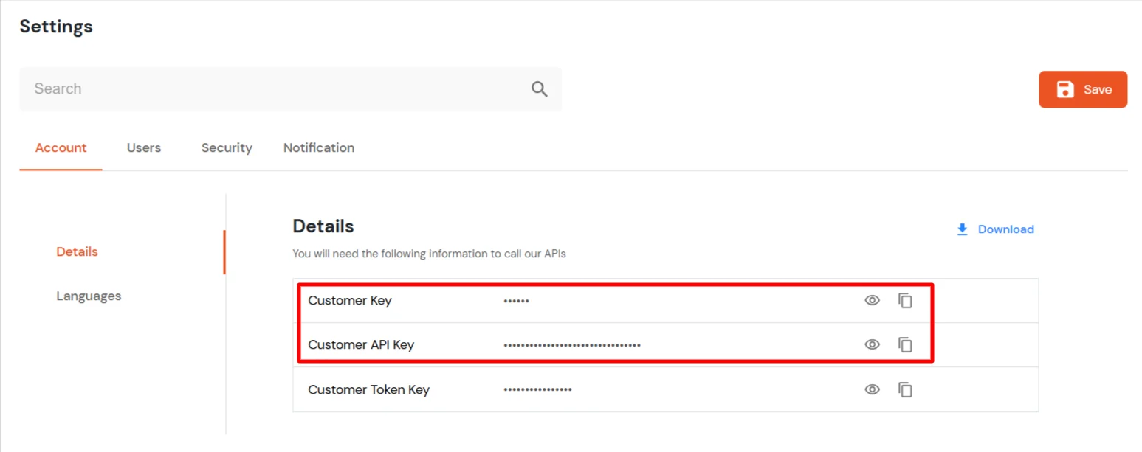Switch to the Users tab
Screen dimensions: 1142x452
click(x=143, y=147)
